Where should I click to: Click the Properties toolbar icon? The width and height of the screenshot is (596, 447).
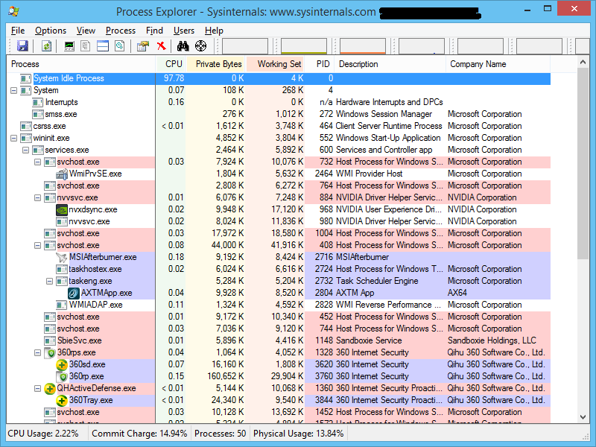(x=142, y=46)
